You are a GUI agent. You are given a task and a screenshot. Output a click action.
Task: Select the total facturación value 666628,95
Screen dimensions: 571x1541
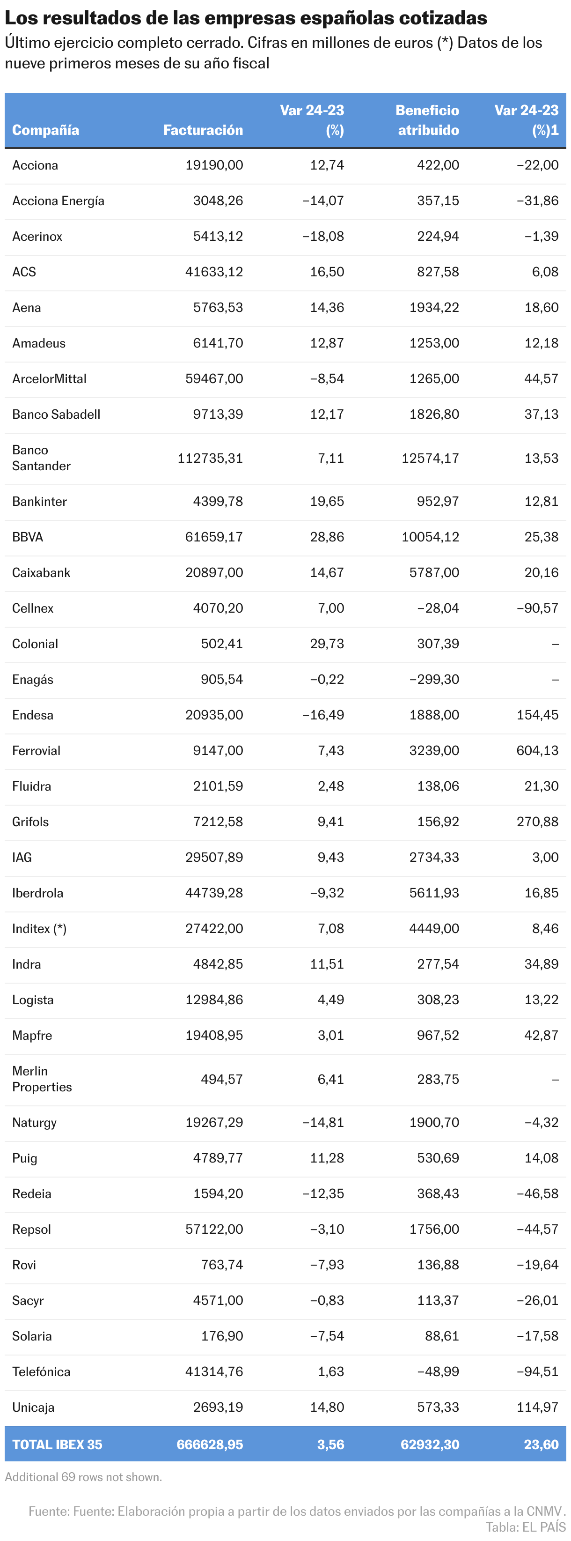[x=209, y=1444]
